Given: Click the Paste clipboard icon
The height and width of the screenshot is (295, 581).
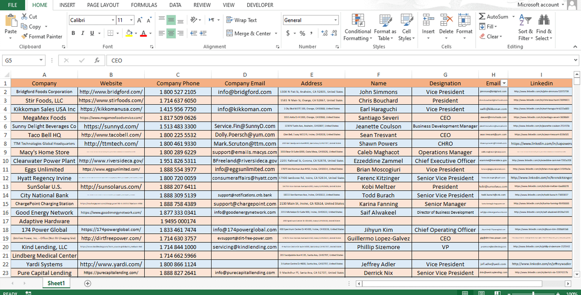Looking at the screenshot, I should [x=10, y=21].
